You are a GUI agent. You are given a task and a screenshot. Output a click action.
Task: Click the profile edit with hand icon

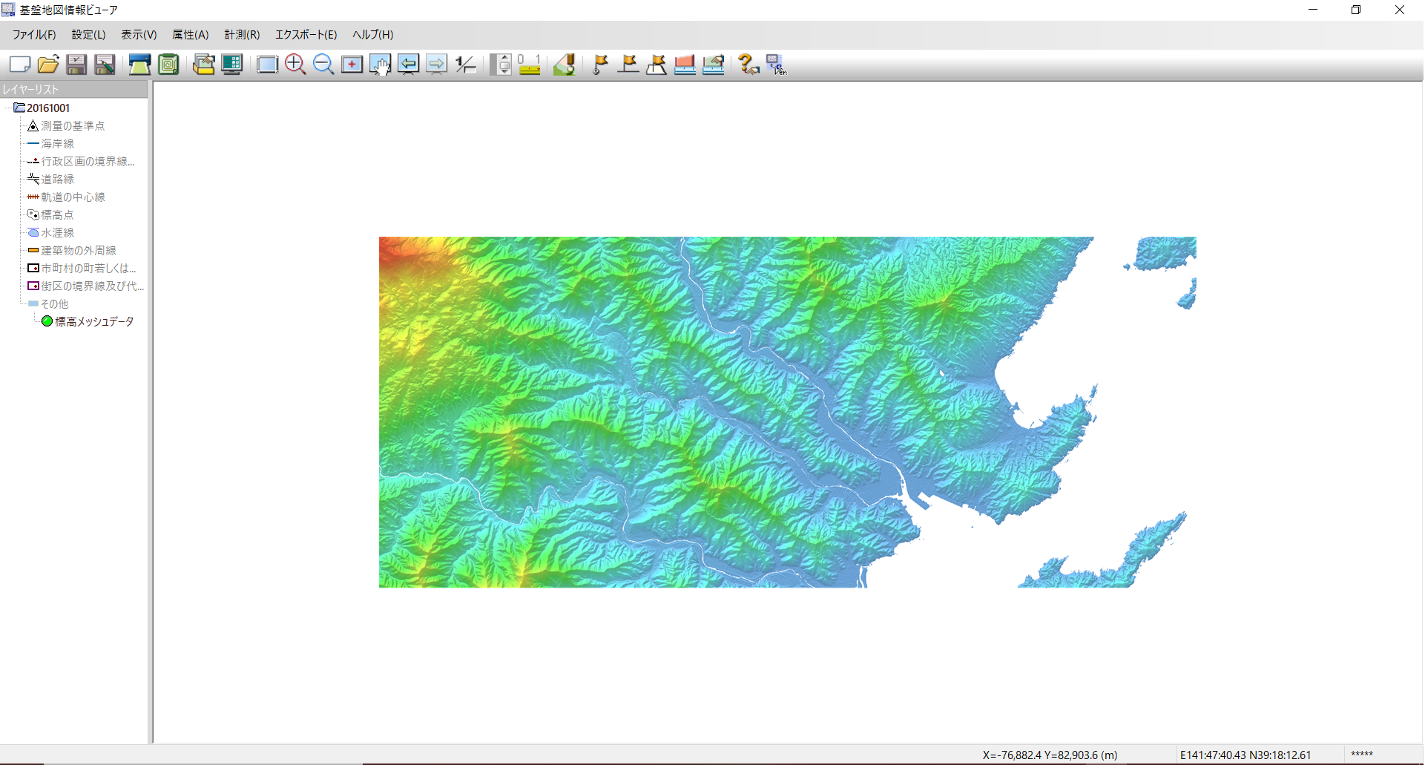coord(713,65)
